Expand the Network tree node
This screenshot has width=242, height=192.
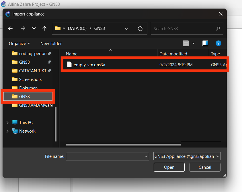point(7,131)
